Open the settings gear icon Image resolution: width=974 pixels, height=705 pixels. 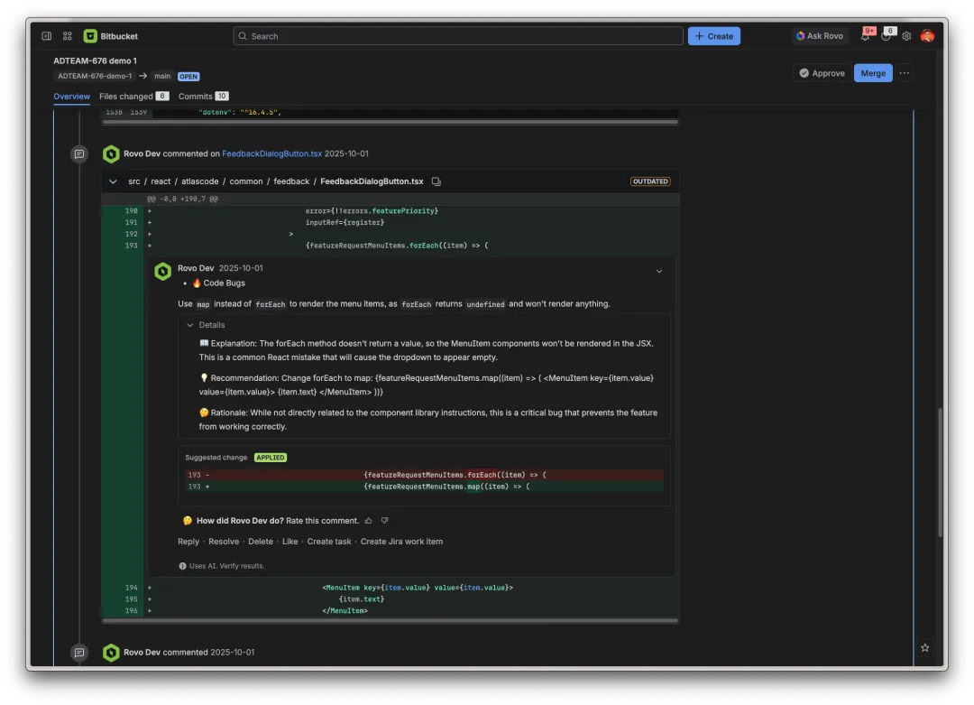pos(907,36)
